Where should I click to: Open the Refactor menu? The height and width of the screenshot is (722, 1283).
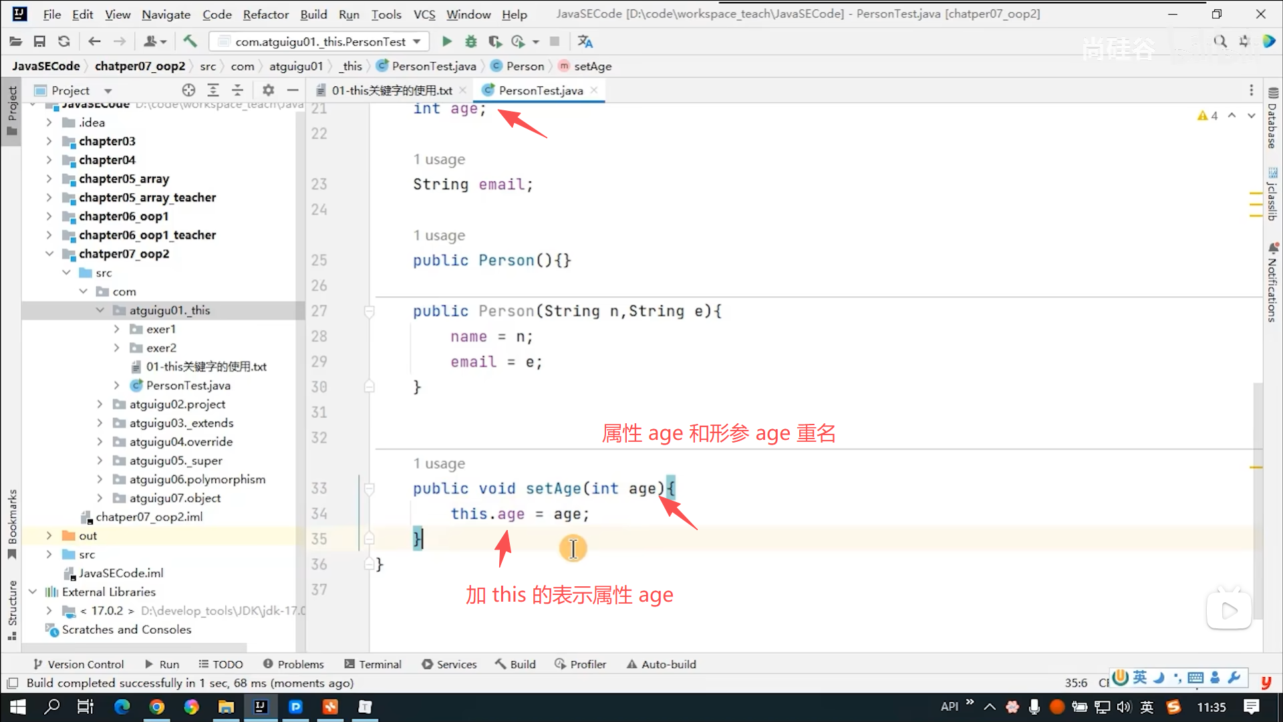pos(265,14)
